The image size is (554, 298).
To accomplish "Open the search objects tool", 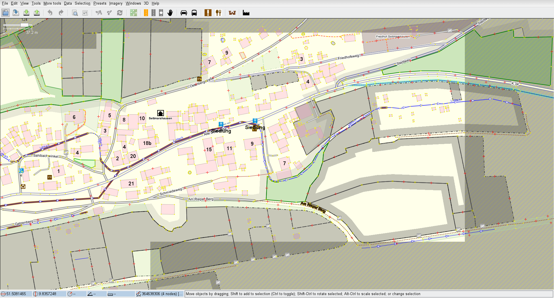I will tap(75, 13).
